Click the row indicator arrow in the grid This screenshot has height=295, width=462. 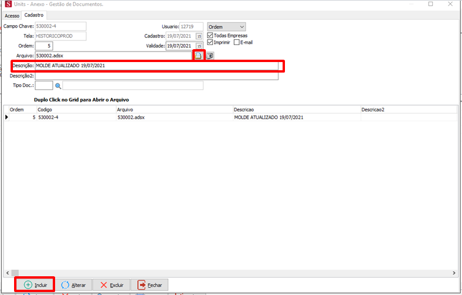(7, 118)
